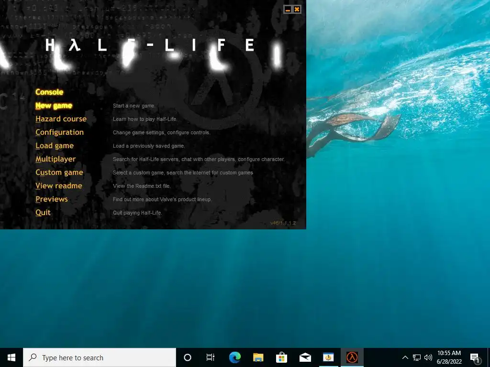Image resolution: width=490 pixels, height=367 pixels.
Task: Open the Previews entry
Action: tap(52, 199)
